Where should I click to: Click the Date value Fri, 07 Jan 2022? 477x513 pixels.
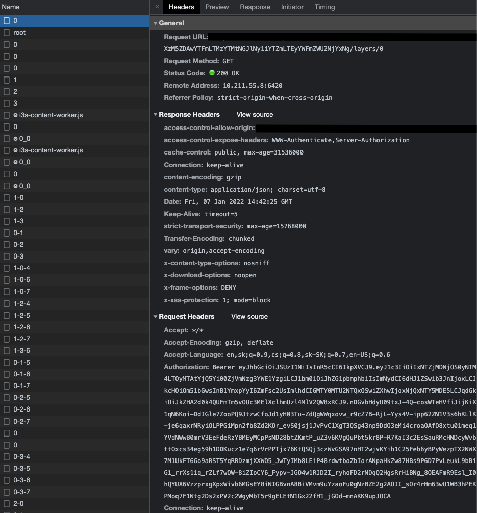coord(238,202)
